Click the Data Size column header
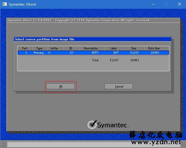Image resolution: width=186 pixels, height=148 pixels. (154, 48)
